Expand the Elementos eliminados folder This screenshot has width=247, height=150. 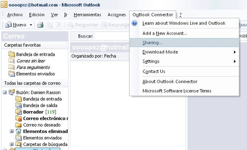pyautogui.click(x=12, y=131)
